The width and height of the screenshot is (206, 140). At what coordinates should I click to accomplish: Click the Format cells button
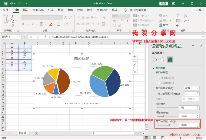164,25
